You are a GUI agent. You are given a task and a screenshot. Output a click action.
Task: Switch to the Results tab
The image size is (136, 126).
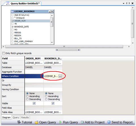point(25,117)
